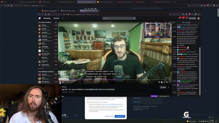The width and height of the screenshot is (219, 123).
Task: Open the Twitch notifications bell icon
Action: 186,18
